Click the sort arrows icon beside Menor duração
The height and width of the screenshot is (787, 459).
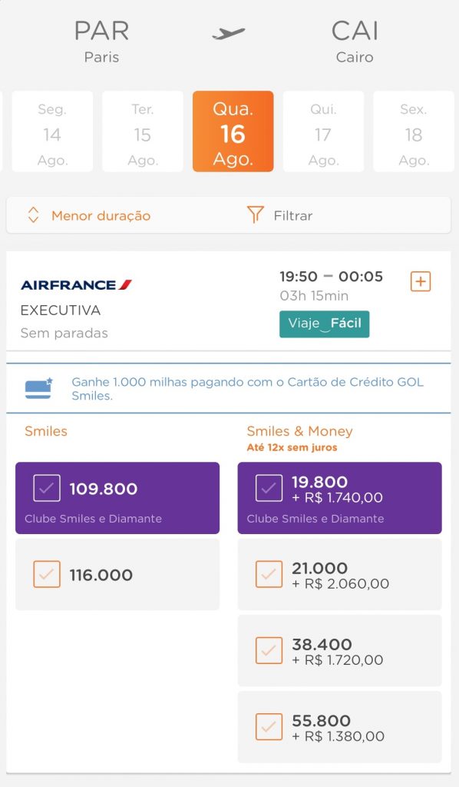pyautogui.click(x=33, y=216)
